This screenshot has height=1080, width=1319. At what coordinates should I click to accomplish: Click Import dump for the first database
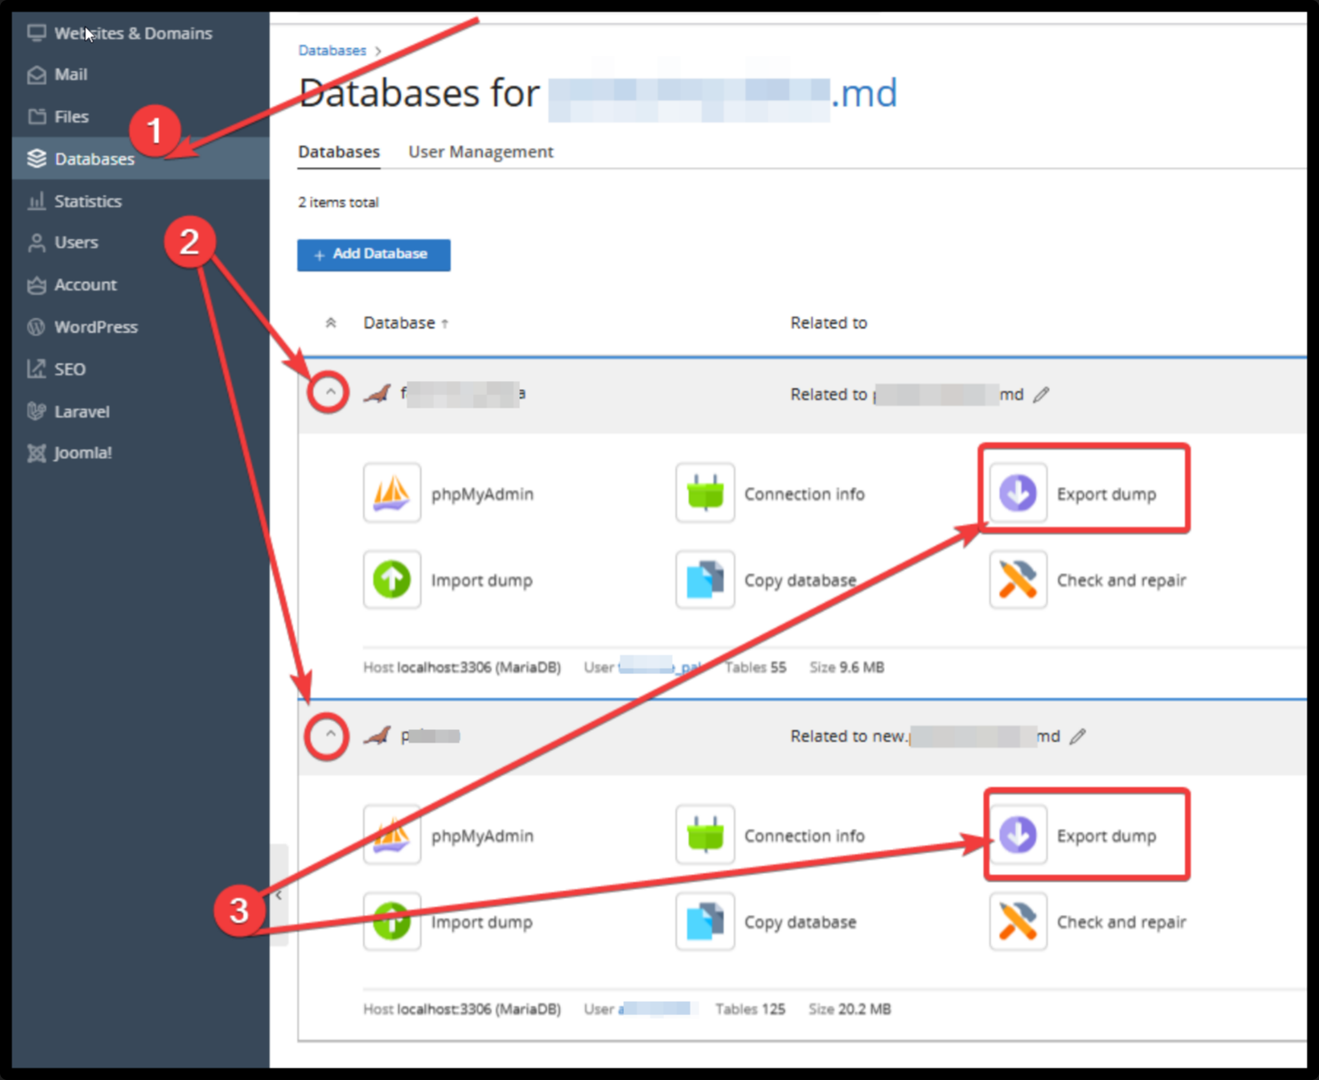(448, 580)
